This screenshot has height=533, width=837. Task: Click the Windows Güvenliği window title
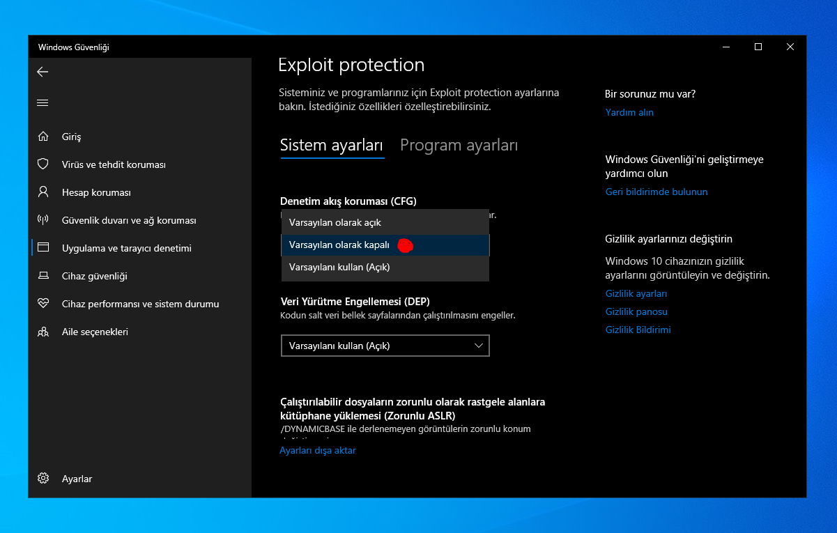pyautogui.click(x=73, y=47)
